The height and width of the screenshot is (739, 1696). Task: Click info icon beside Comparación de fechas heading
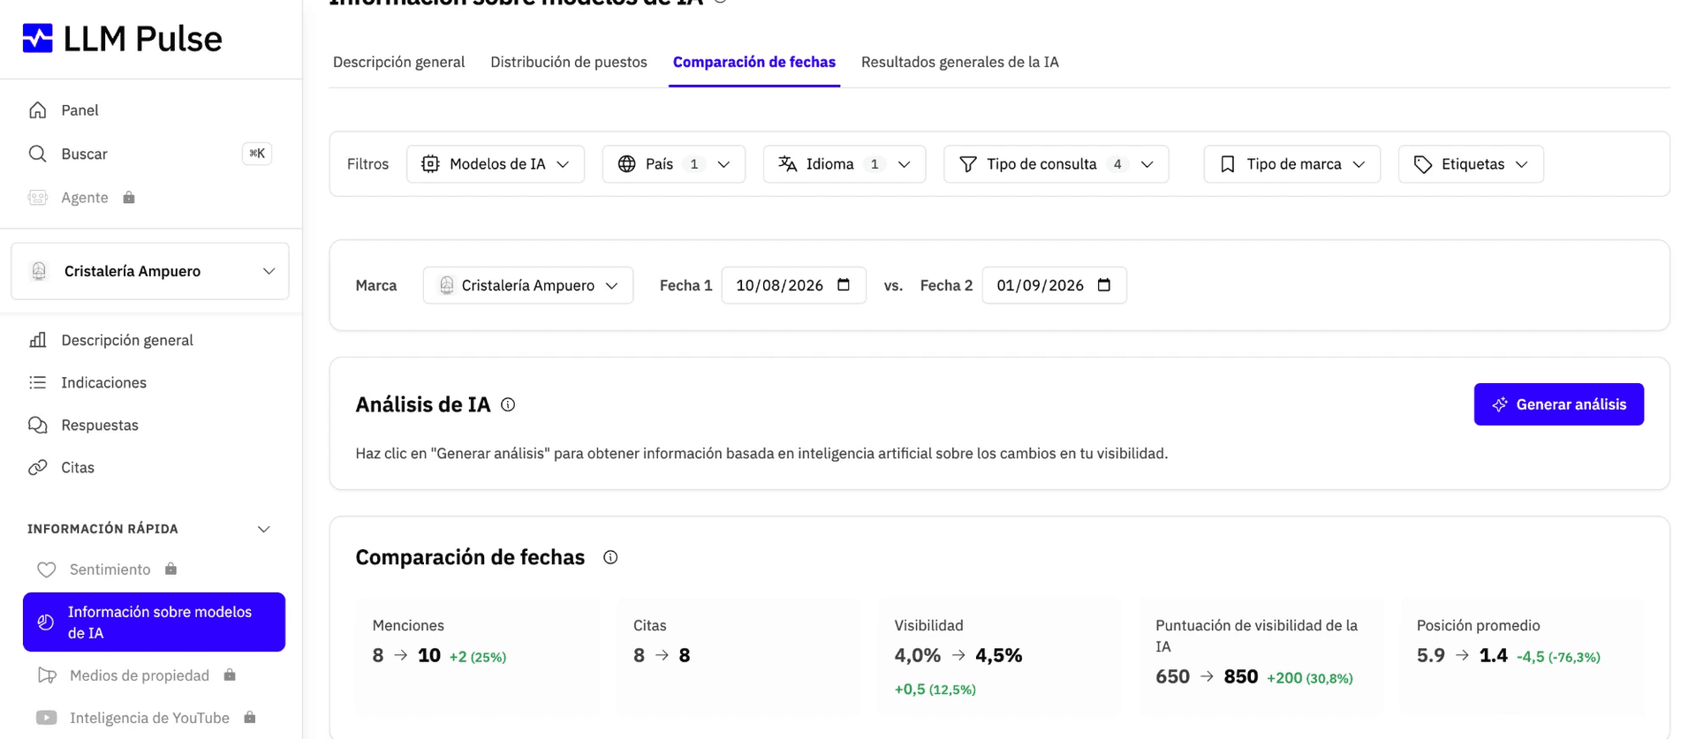pos(610,557)
